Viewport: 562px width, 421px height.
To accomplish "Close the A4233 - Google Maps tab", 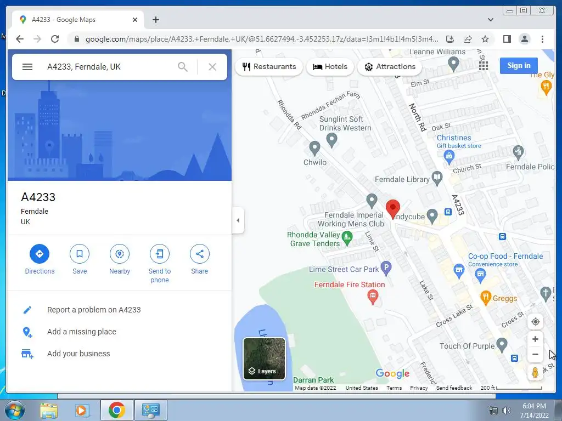I will (135, 20).
